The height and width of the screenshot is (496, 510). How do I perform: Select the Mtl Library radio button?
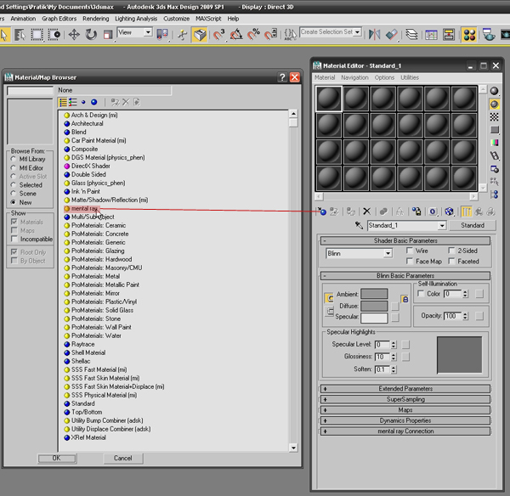[x=13, y=159]
